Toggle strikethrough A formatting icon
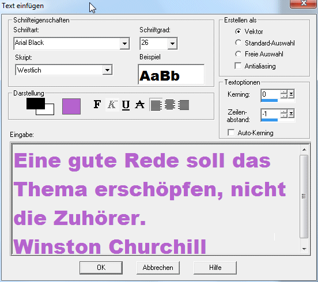The width and height of the screenshot is (318, 282). [x=140, y=105]
